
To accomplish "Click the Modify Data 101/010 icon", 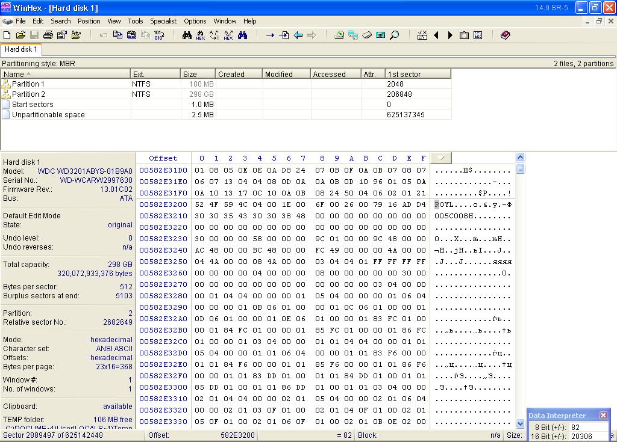I will pos(159,35).
